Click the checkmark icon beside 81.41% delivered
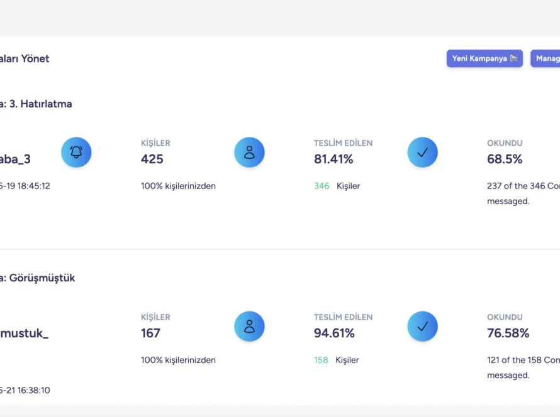Viewport: 560px width, 417px height. click(x=422, y=153)
